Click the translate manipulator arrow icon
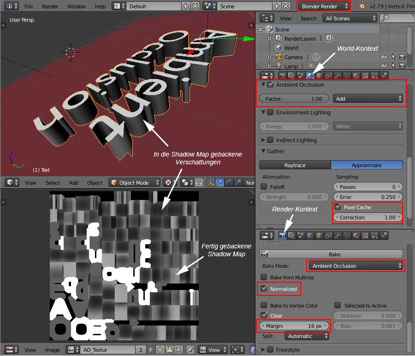This screenshot has height=356, width=415. point(220,183)
